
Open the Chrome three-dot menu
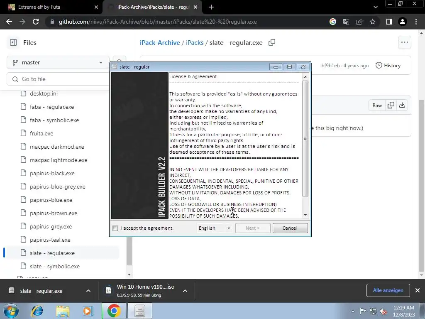pos(416,22)
